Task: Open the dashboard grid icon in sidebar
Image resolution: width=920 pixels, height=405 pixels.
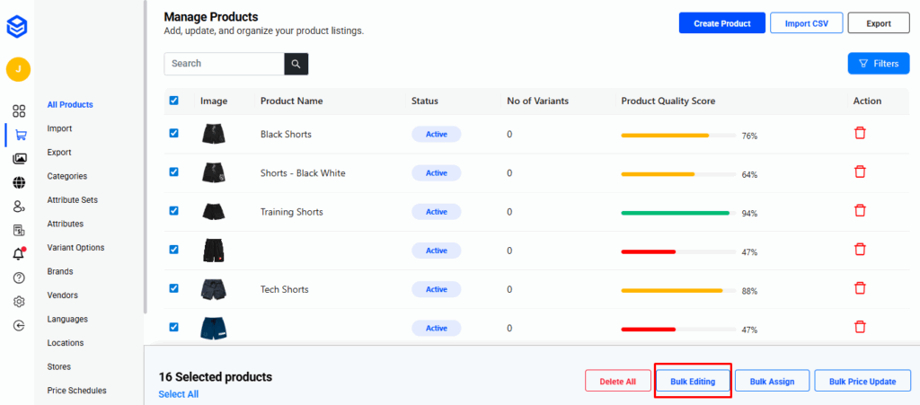Action: pos(18,111)
